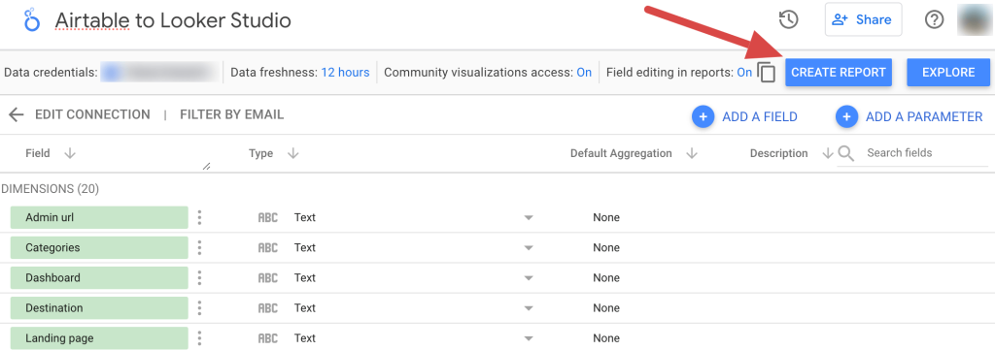
Task: Click the Search fields input box
Action: tap(917, 152)
